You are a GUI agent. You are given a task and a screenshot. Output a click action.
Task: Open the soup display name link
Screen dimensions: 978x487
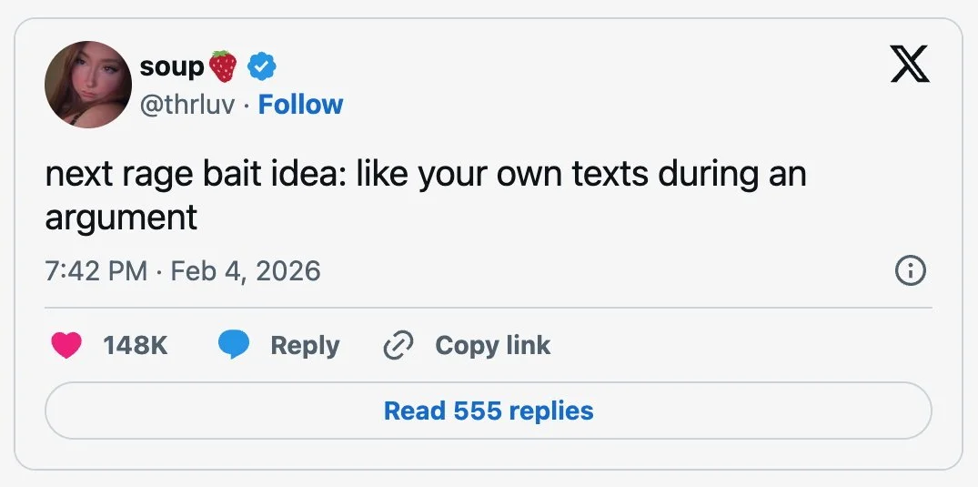[172, 66]
